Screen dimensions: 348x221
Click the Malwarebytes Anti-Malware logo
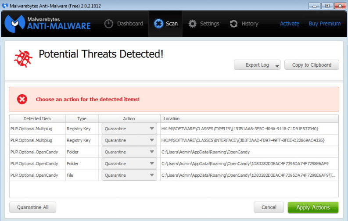click(x=47, y=24)
